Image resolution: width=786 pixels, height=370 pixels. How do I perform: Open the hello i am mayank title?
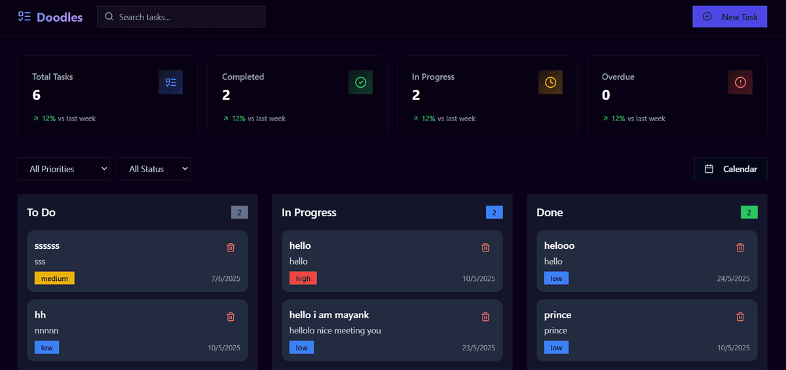(329, 315)
